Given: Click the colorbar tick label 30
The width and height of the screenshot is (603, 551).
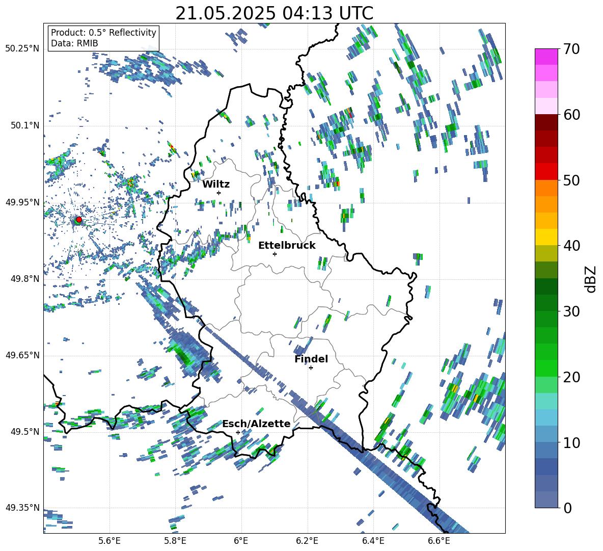Looking at the screenshot, I should [x=571, y=311].
